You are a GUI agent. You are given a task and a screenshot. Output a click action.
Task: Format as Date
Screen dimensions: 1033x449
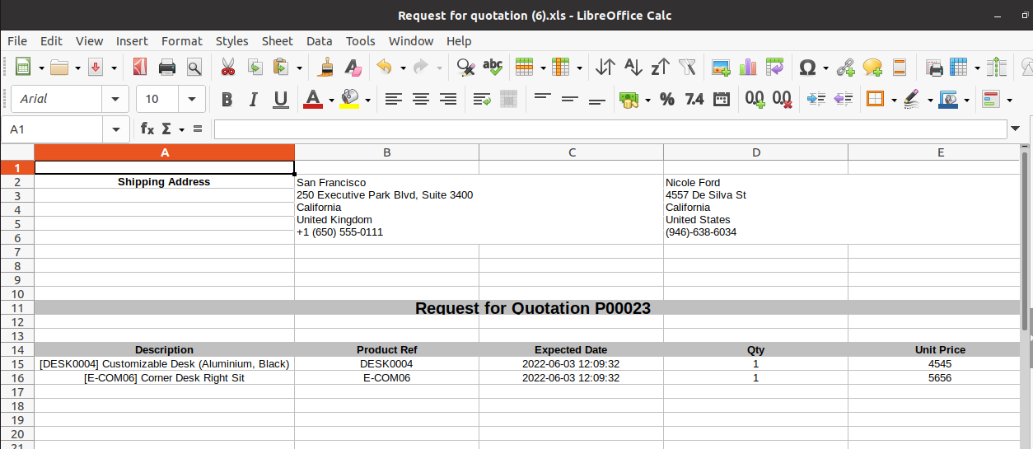click(722, 100)
